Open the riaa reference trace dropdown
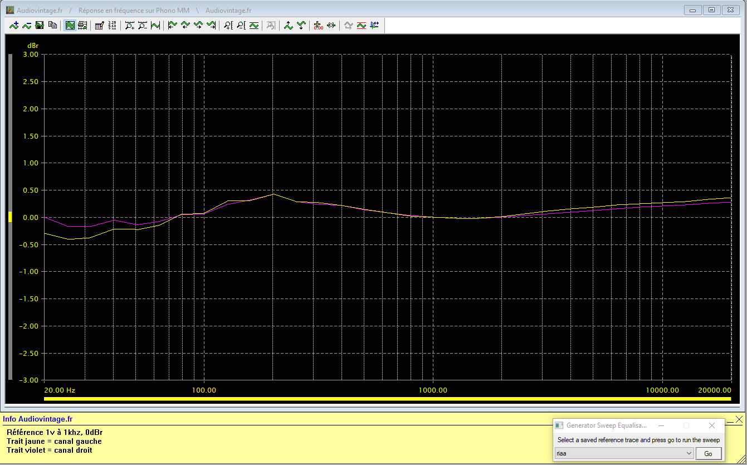 (x=625, y=454)
